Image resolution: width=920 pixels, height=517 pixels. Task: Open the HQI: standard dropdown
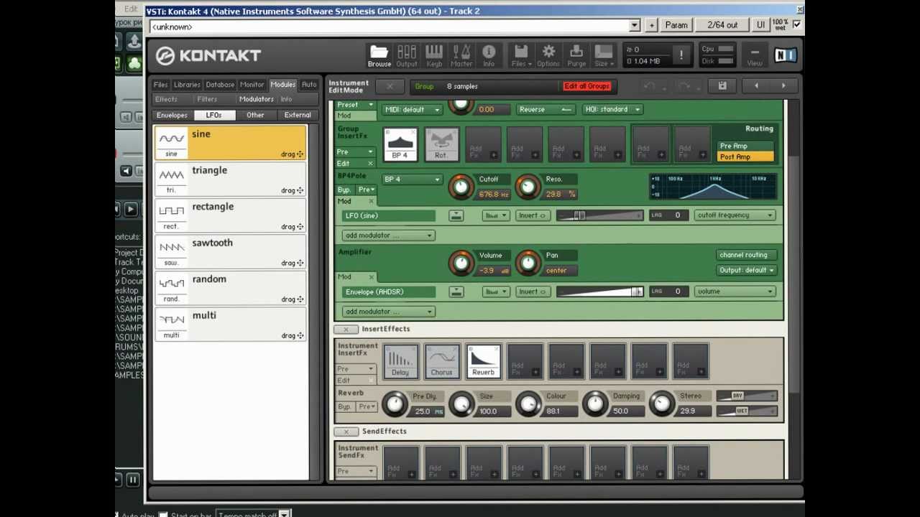[x=612, y=109]
